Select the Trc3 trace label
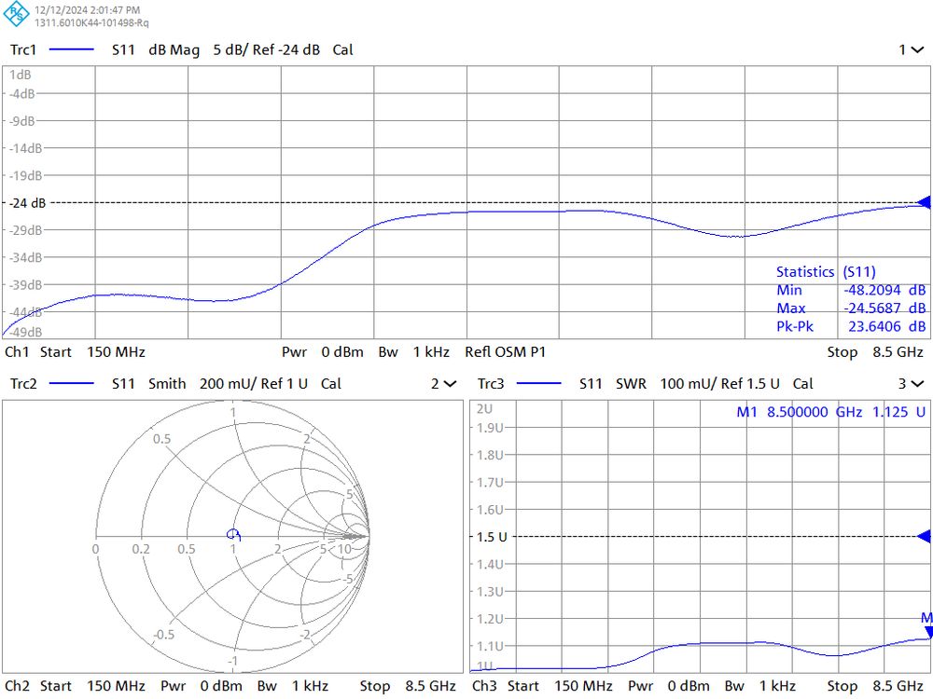The height and width of the screenshot is (699, 933). tap(491, 384)
